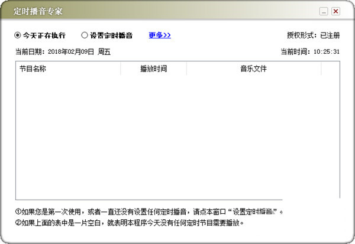This screenshot has width=355, height=244.
Task: Click divider between 播放时间 and 音乐文件 headers
Action: point(186,69)
